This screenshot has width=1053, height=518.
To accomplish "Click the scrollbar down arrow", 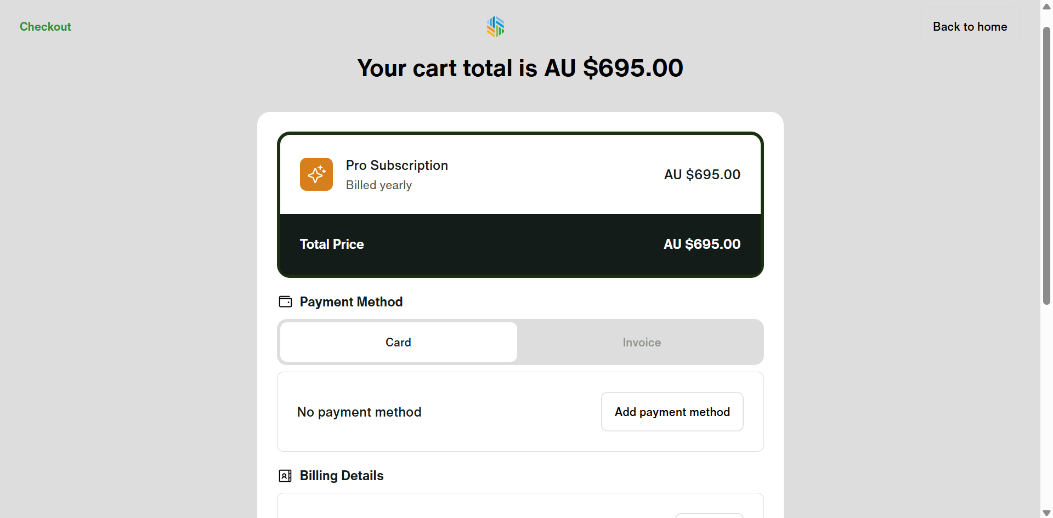I will [1046, 513].
